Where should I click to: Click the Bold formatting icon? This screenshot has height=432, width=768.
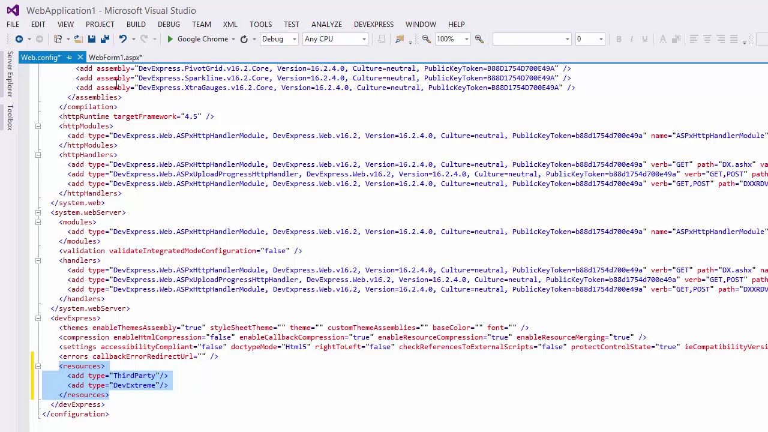click(x=619, y=39)
